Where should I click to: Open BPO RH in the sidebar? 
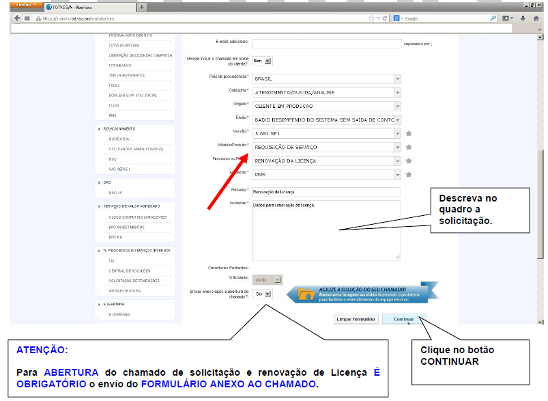click(116, 237)
